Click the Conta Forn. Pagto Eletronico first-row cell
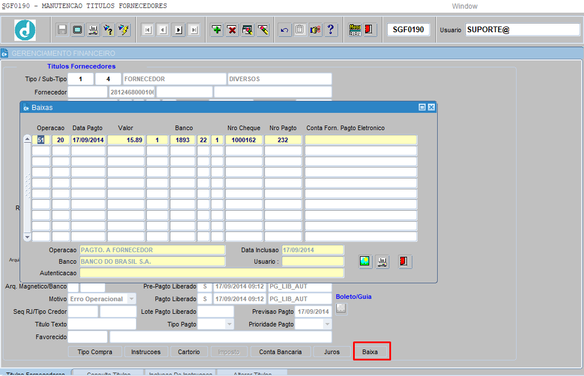Screen dimensions: 584x376 361,140
